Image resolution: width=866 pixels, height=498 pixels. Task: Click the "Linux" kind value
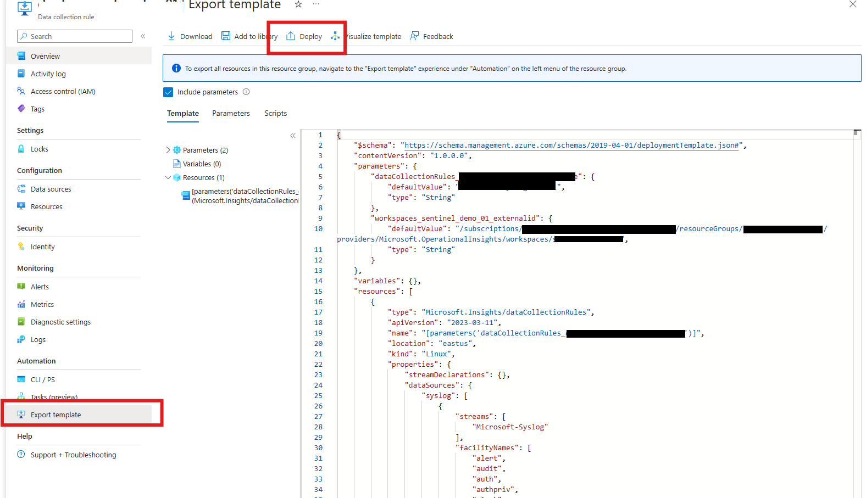(436, 354)
